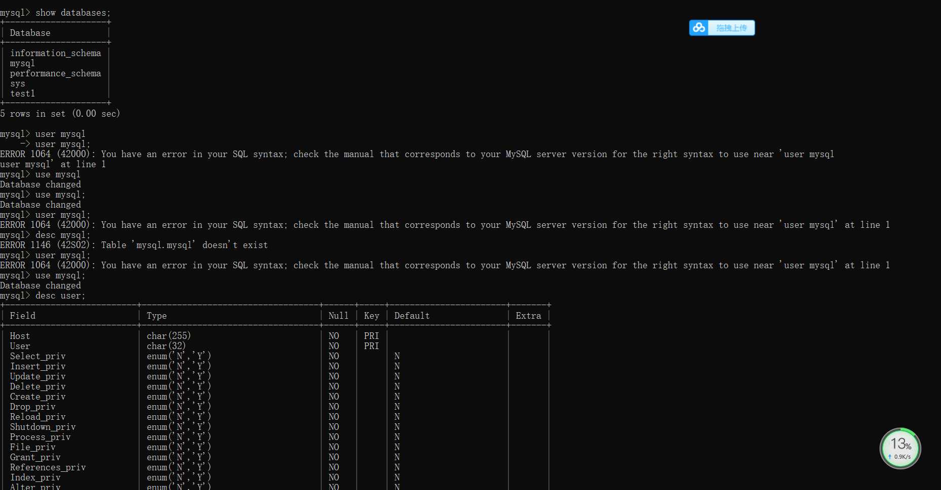This screenshot has width=941, height=490.
Task: Click the default N value of Drop_priv row
Action: 397,407
